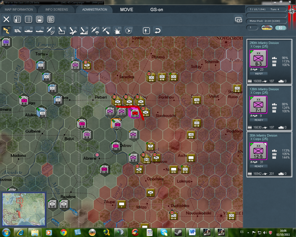This screenshot has height=237, width=296.
Task: Select the 290th Infantry Division counter in panel
Action: [x=258, y=58]
